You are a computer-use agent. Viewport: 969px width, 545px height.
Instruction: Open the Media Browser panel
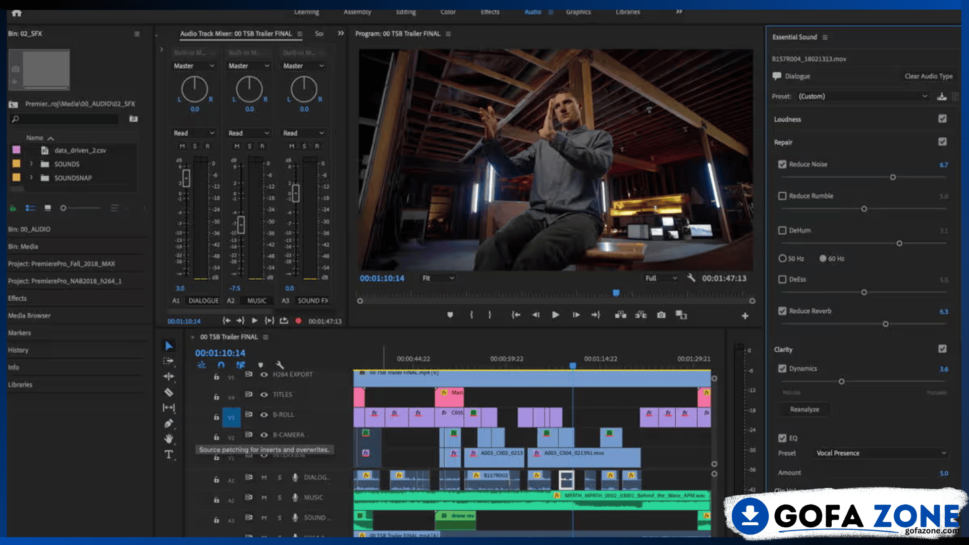click(29, 315)
